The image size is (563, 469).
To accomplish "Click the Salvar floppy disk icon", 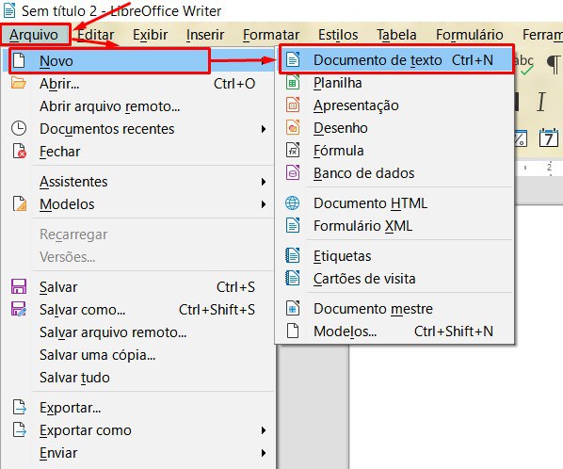I will (19, 287).
